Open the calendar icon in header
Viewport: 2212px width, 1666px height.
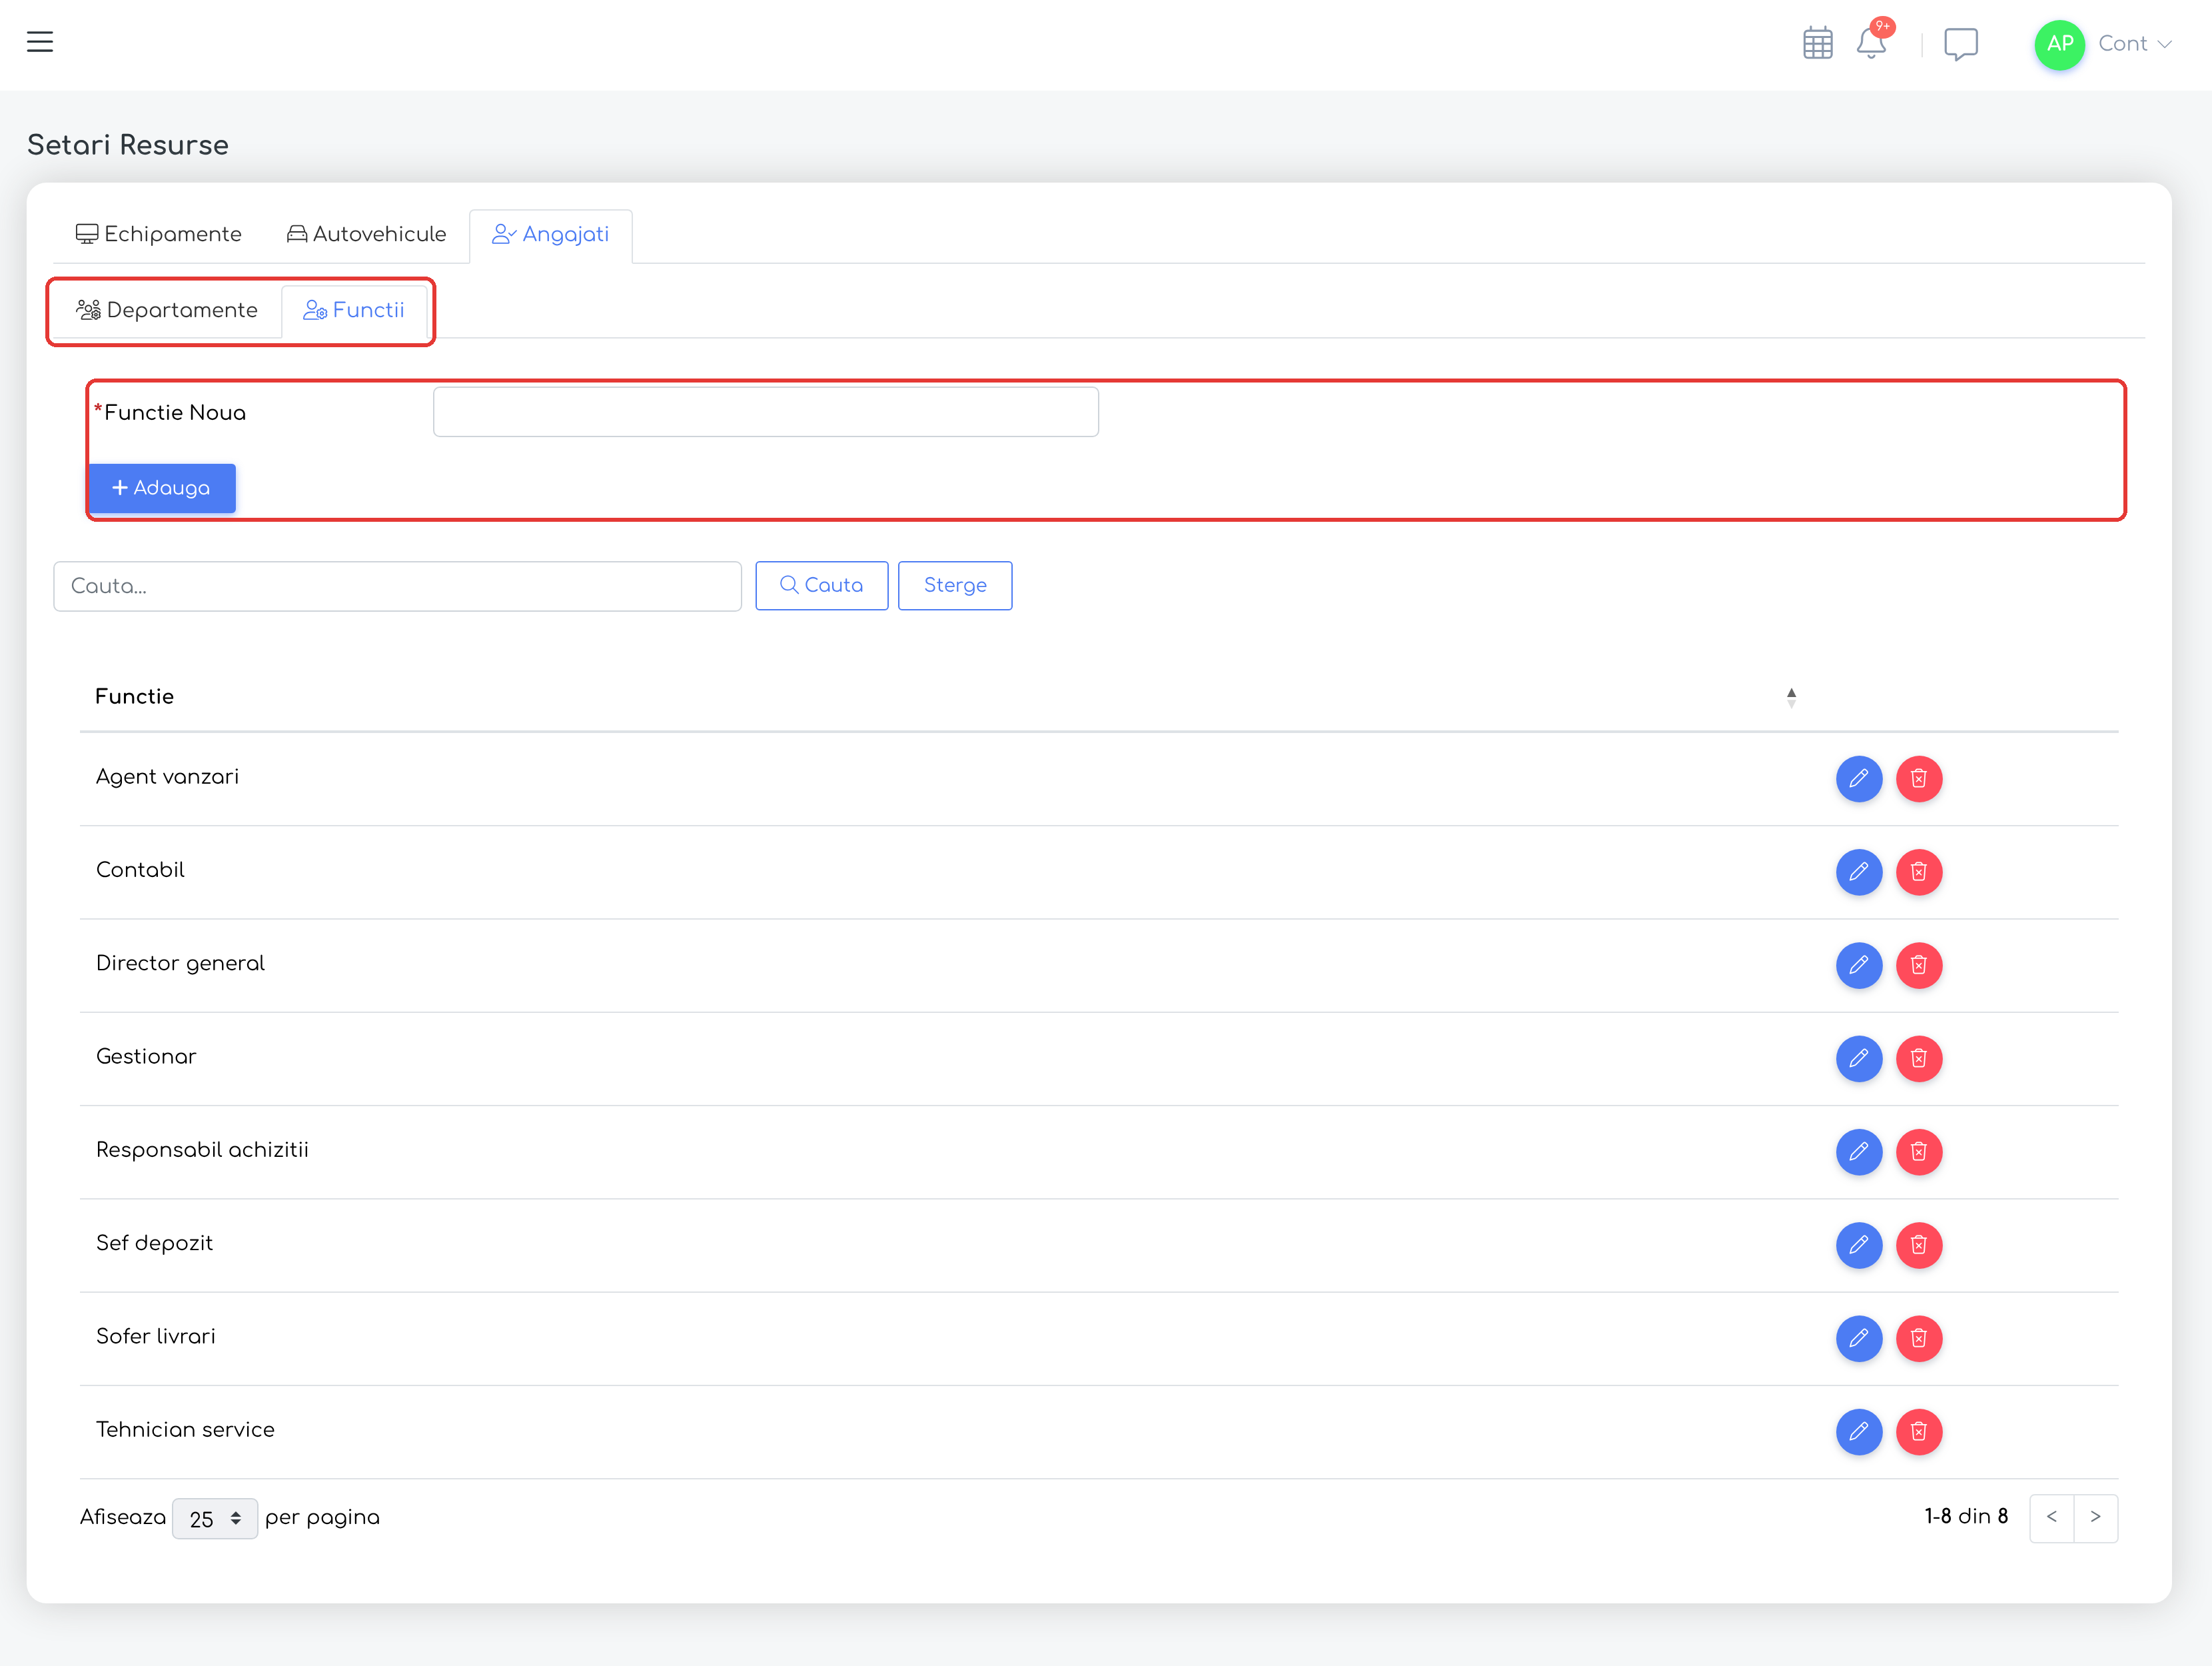[x=1817, y=44]
